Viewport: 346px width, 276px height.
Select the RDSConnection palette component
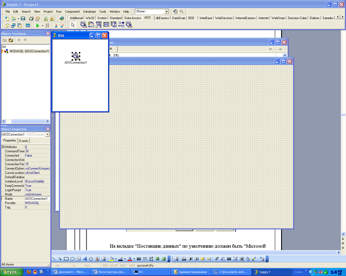[129, 25]
